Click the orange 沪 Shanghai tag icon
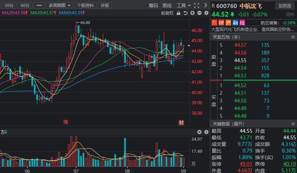Image resolution: width=297 pixels, height=173 pixels. click(228, 23)
